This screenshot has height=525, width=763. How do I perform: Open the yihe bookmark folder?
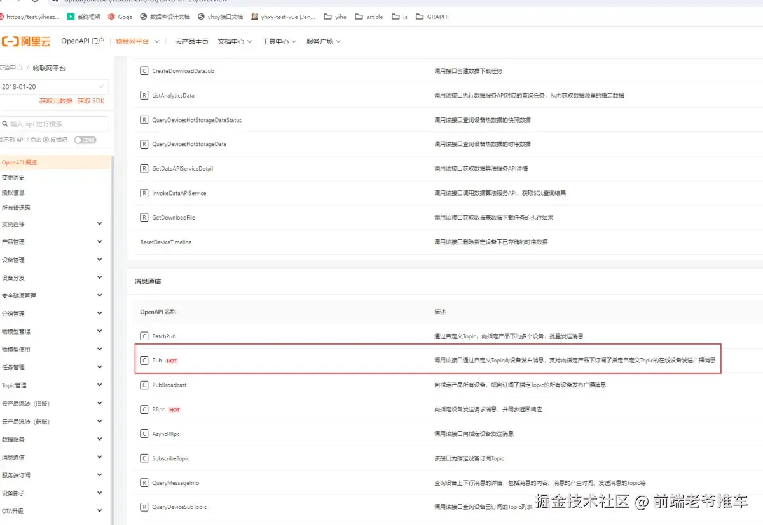pos(335,17)
